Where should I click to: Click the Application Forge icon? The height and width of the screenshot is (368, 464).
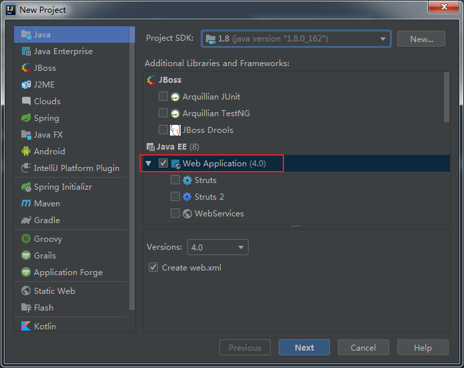pos(26,272)
